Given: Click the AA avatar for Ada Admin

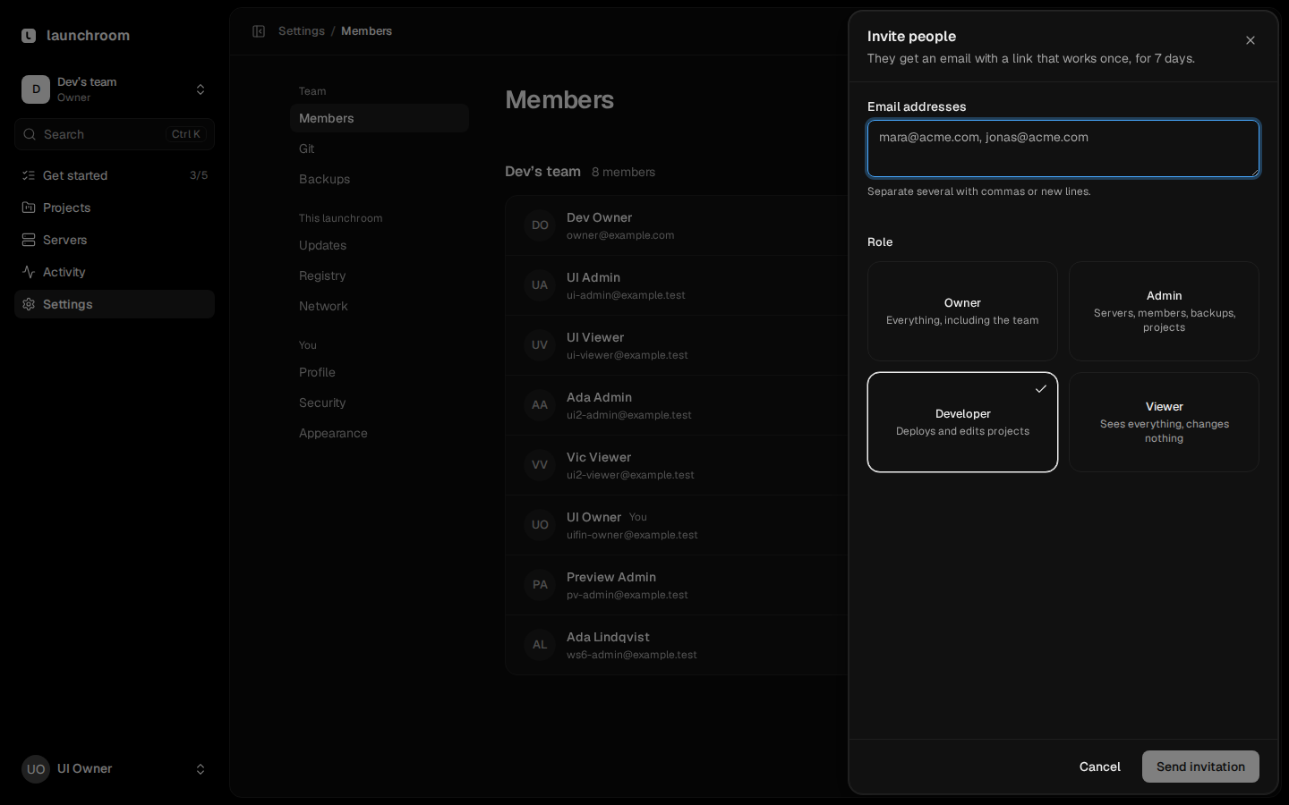Looking at the screenshot, I should point(540,405).
